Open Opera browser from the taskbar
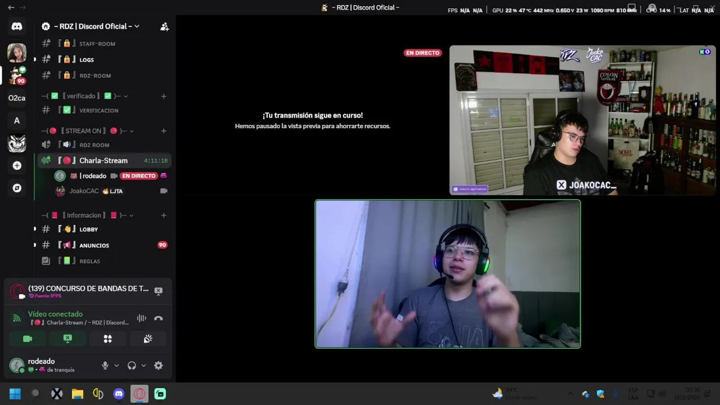This screenshot has width=720, height=405. pyautogui.click(x=139, y=394)
